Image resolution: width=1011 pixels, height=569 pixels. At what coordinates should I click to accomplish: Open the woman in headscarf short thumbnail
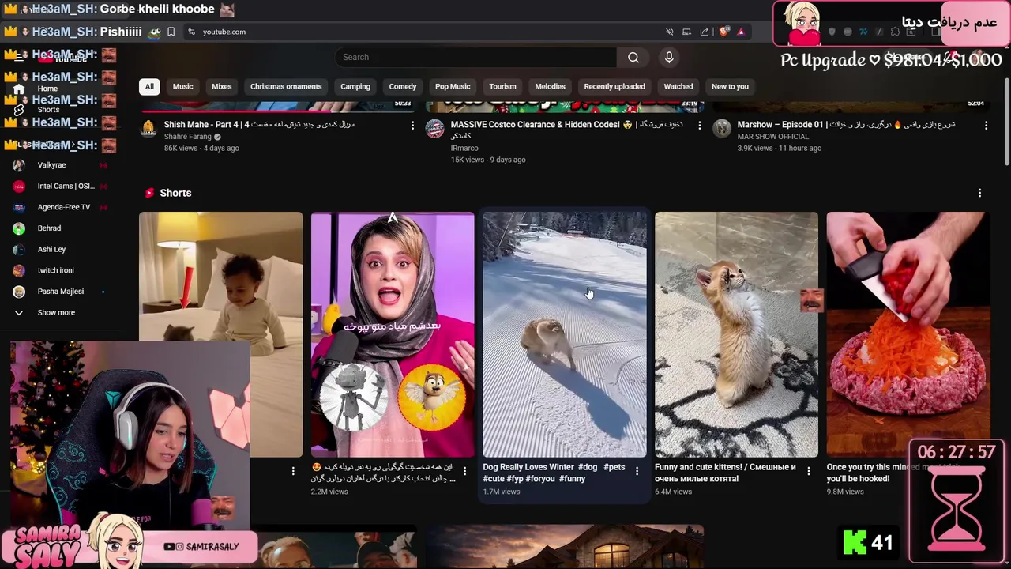pos(393,334)
